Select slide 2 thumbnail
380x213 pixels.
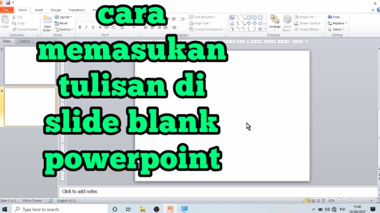pyautogui.click(x=30, y=107)
